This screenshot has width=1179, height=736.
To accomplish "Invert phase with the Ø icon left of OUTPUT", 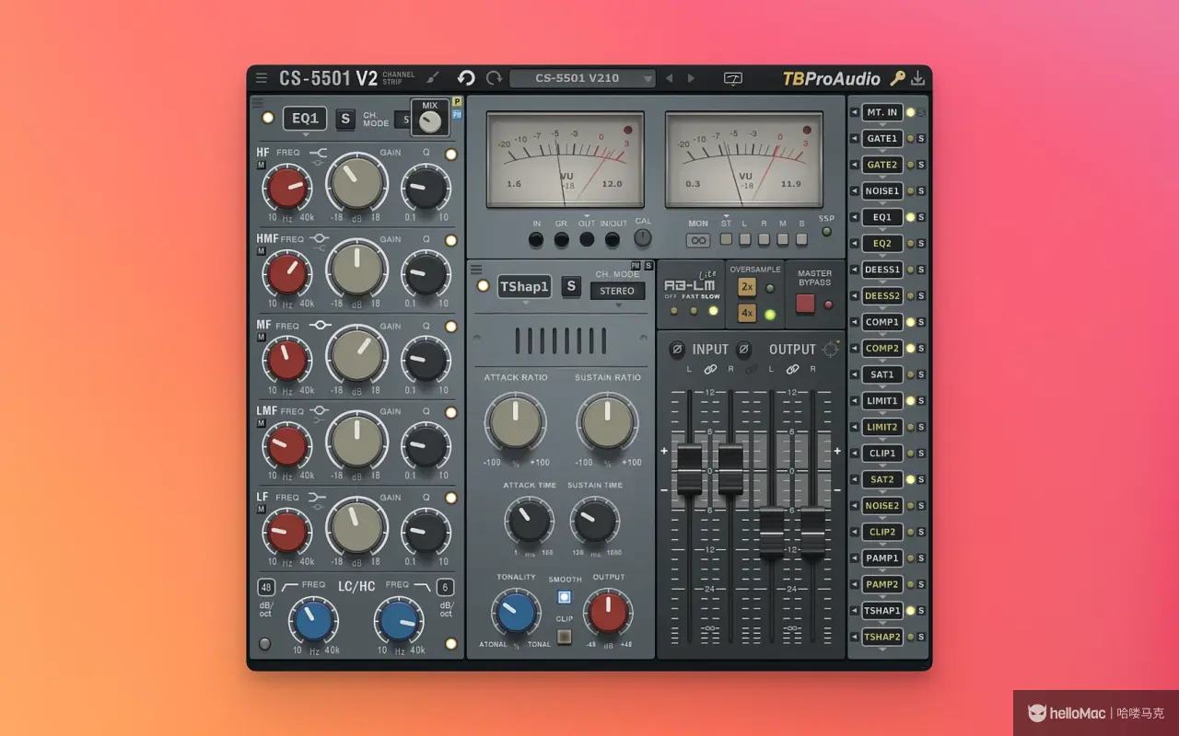I will pyautogui.click(x=743, y=350).
